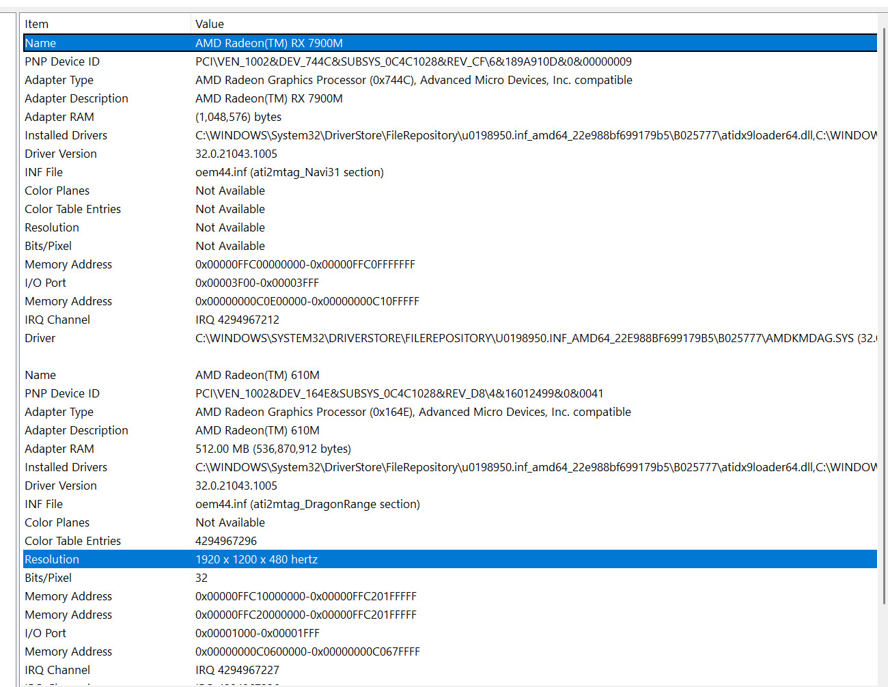Click the Driver row with AMDKMDAG.SYS path
This screenshot has height=687, width=888.
tap(450, 338)
